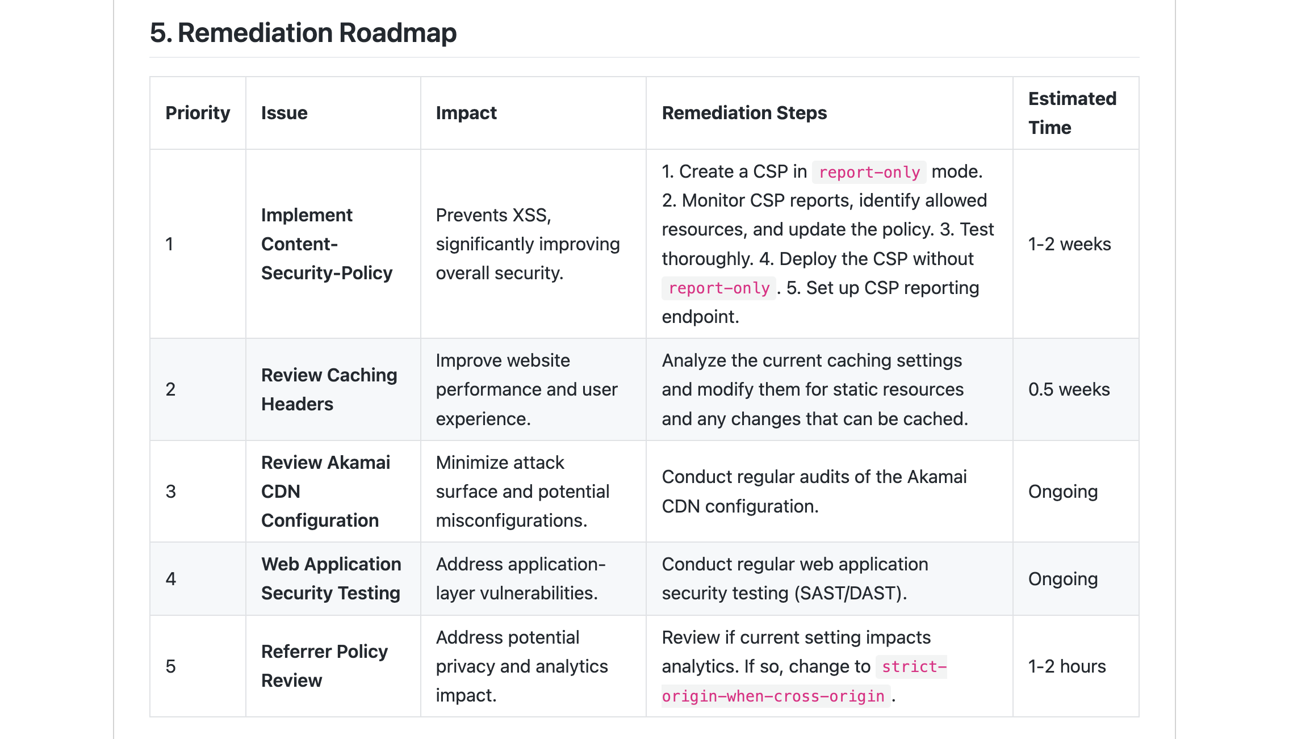Click "Web Application Security Testing" issue cell

[x=331, y=578]
